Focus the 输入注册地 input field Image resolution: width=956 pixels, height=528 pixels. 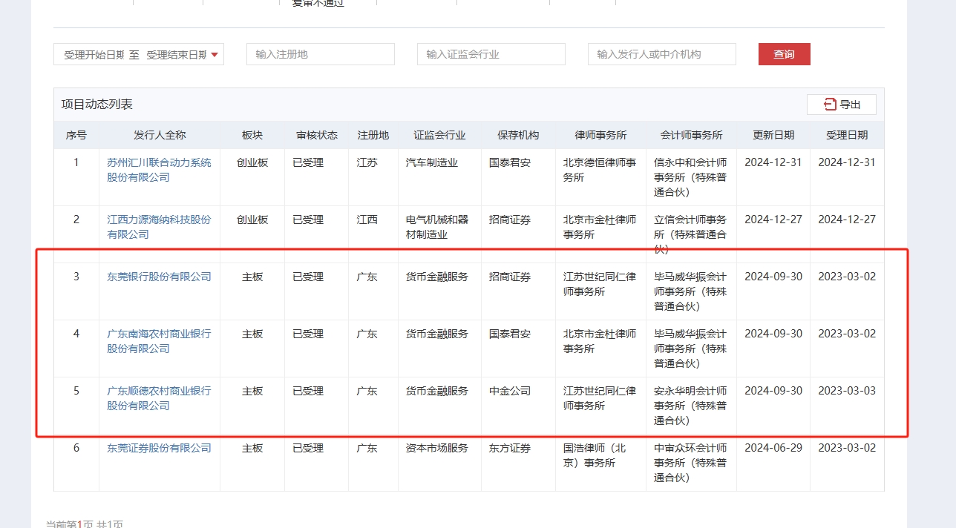click(x=321, y=54)
